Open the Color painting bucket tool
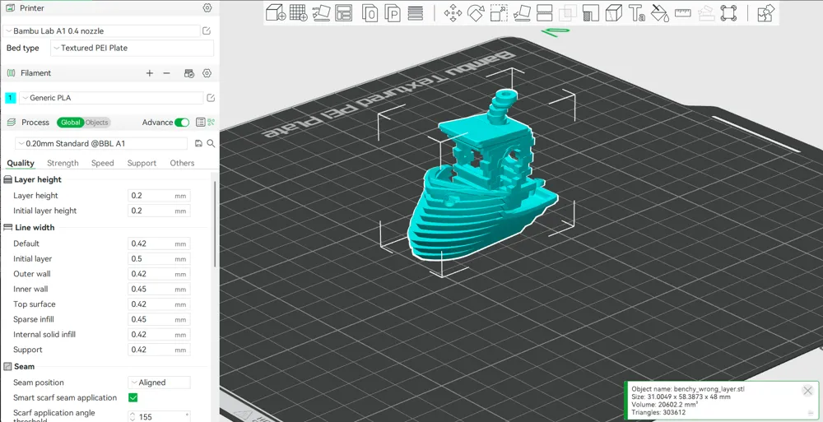The image size is (823, 422). point(660,13)
